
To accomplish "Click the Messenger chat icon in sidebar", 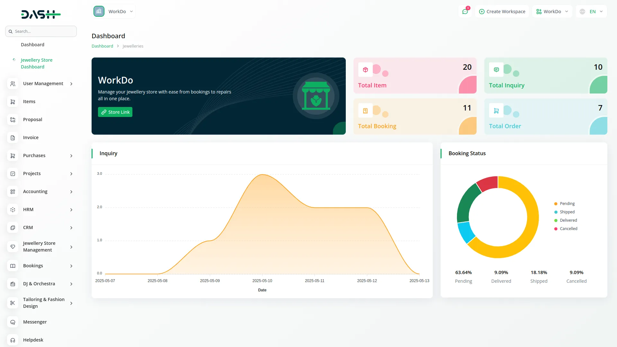I will (13, 322).
